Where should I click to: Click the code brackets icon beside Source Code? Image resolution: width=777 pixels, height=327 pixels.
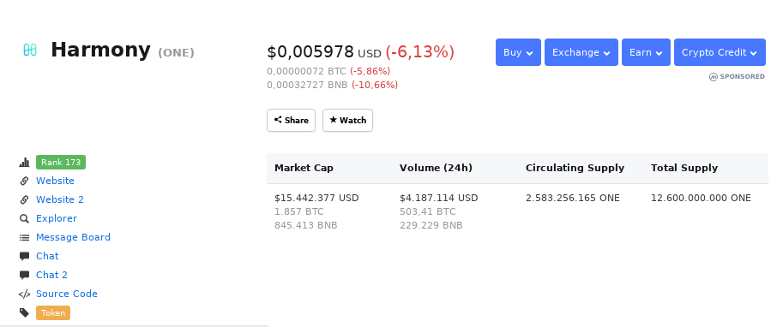24,294
